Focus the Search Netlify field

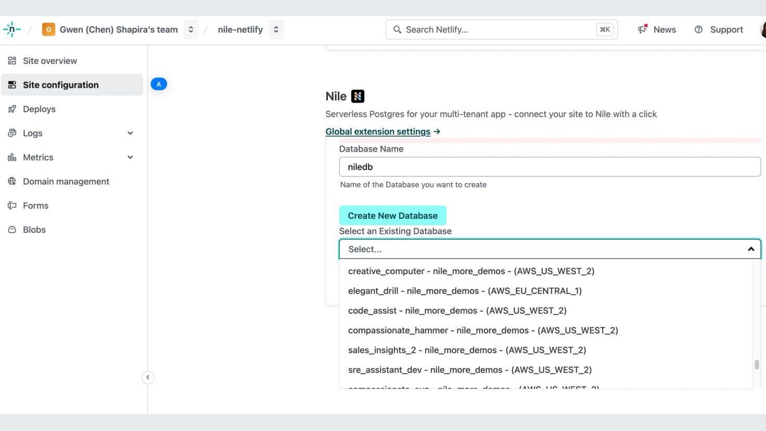tap(502, 30)
